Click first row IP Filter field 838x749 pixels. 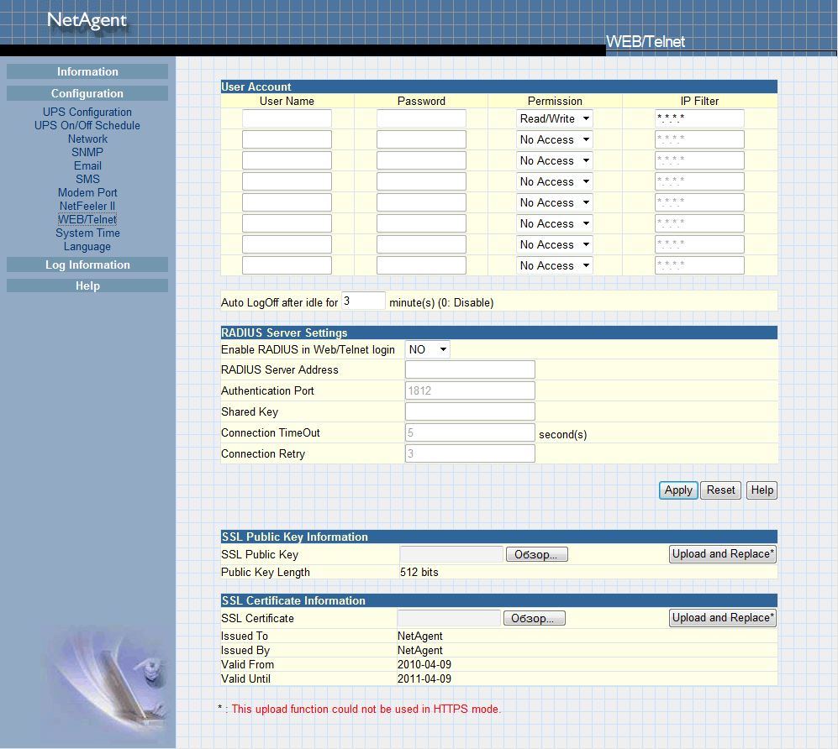click(x=699, y=118)
